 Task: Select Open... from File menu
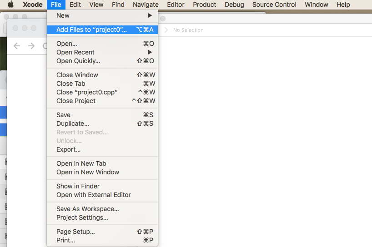tap(102, 44)
